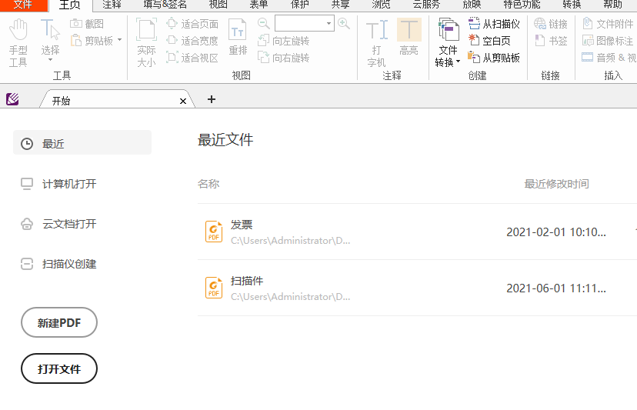Click the Bookmark (书签) tool

coord(551,41)
